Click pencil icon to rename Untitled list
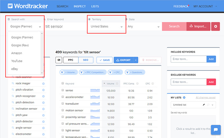This screenshot has width=224, height=138. coord(204,105)
